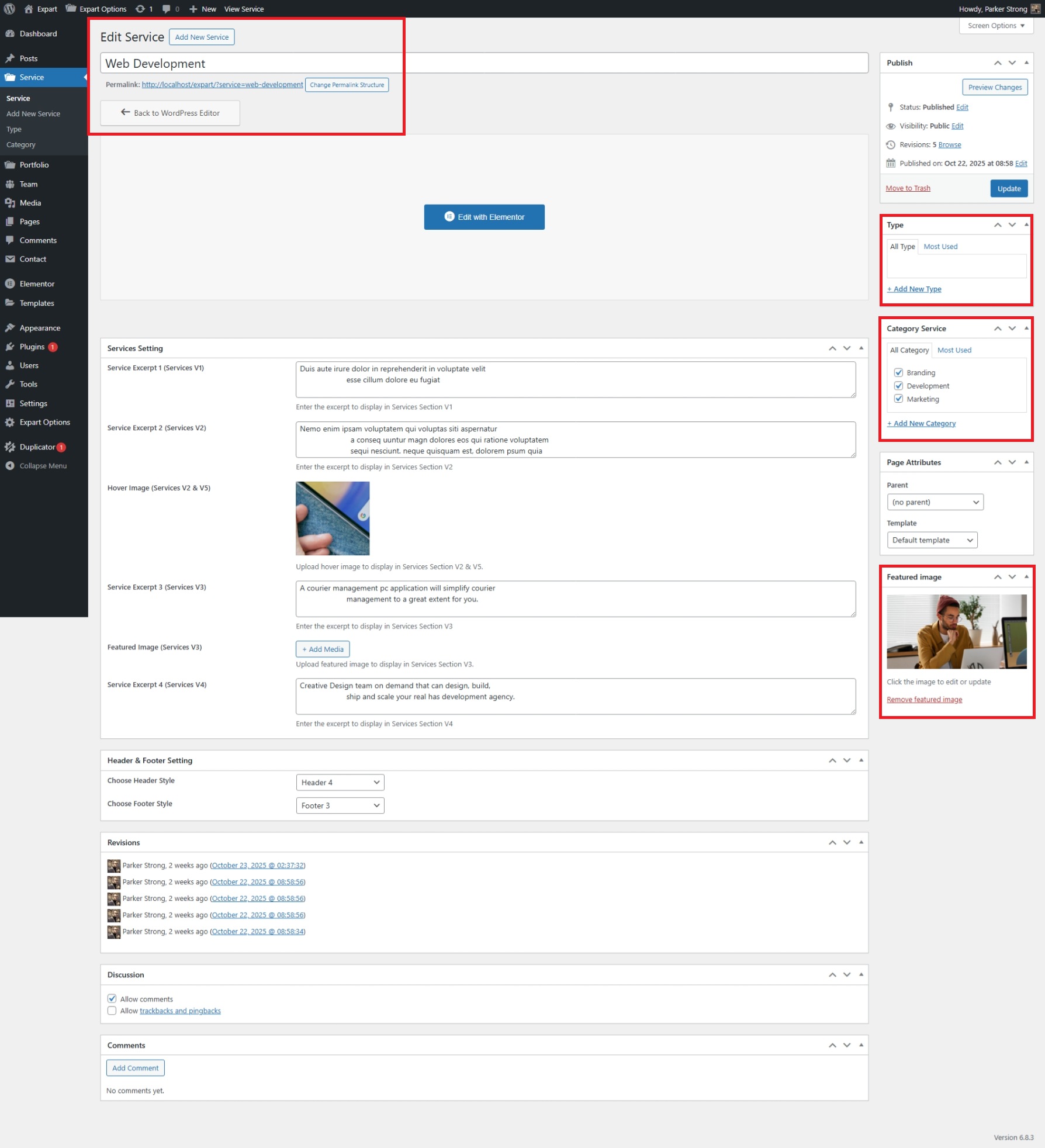Expand the Screen Options panel
The width and height of the screenshot is (1045, 1148).
996,26
